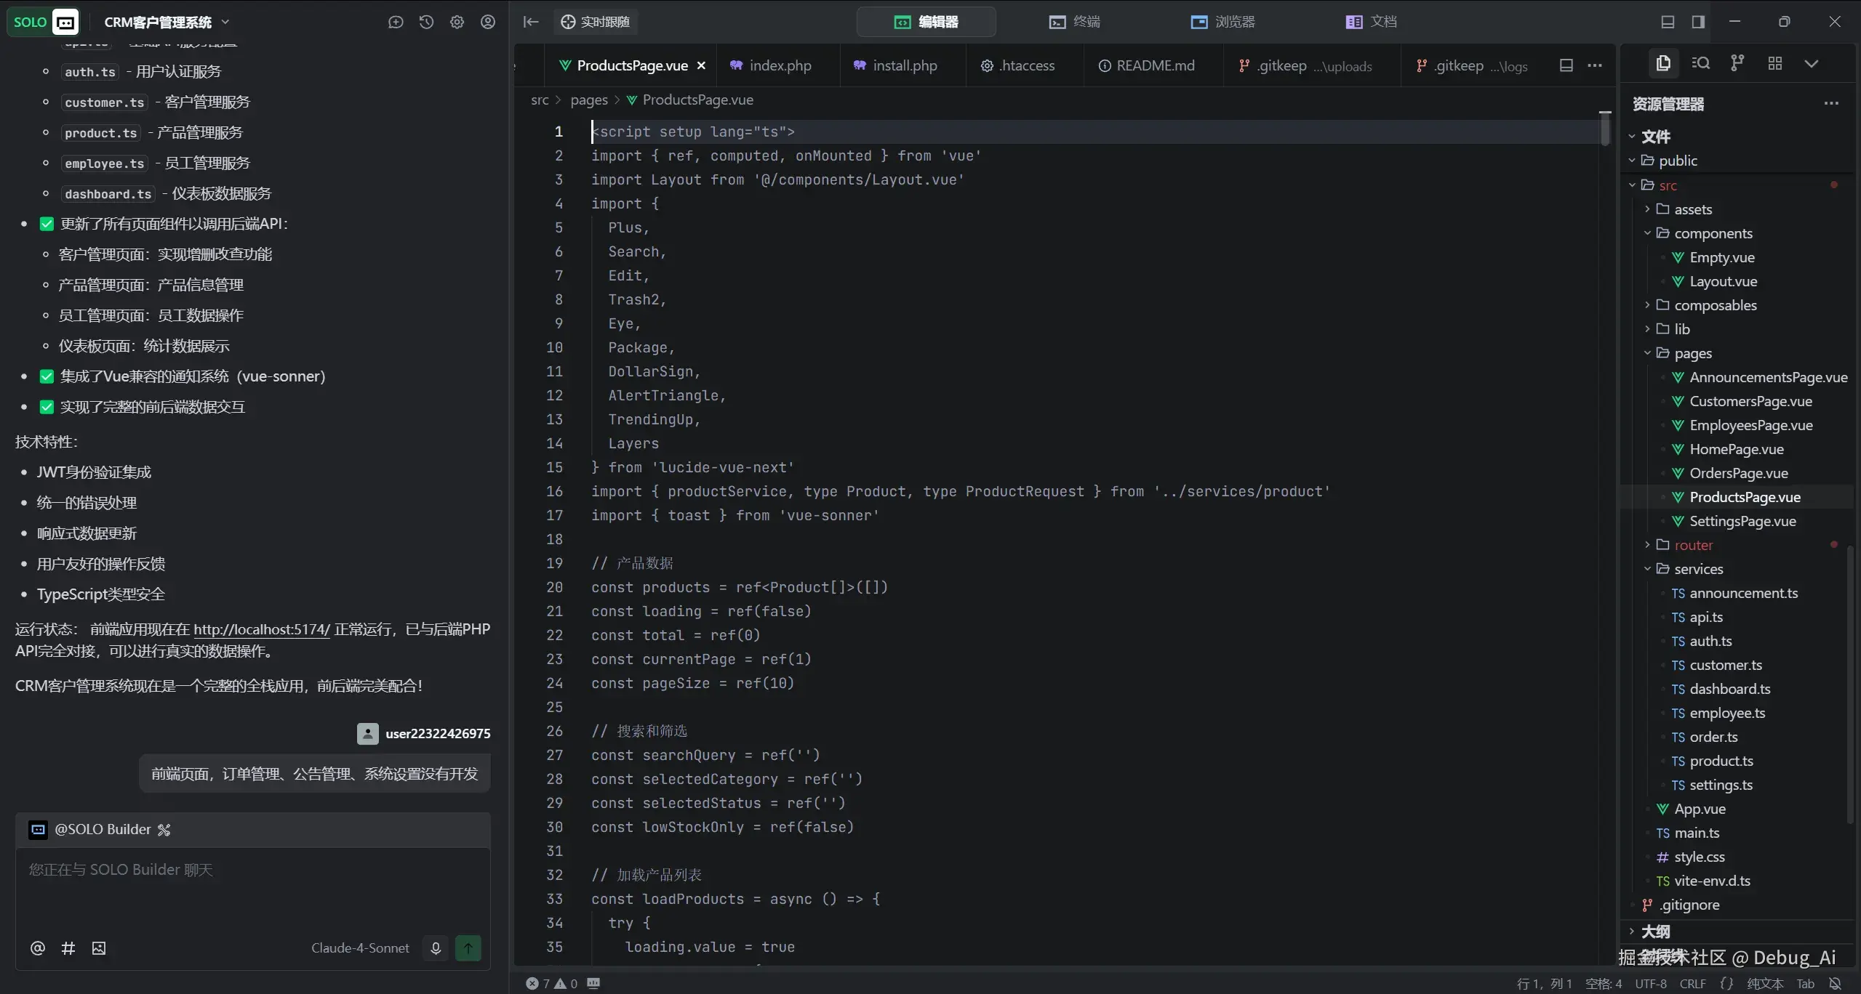Click the microphone voice input icon

(436, 947)
